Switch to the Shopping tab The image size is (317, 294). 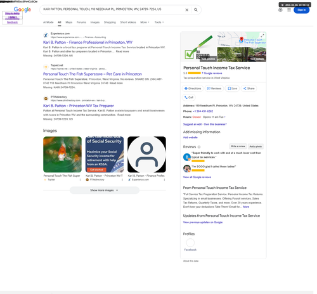tap(110, 22)
